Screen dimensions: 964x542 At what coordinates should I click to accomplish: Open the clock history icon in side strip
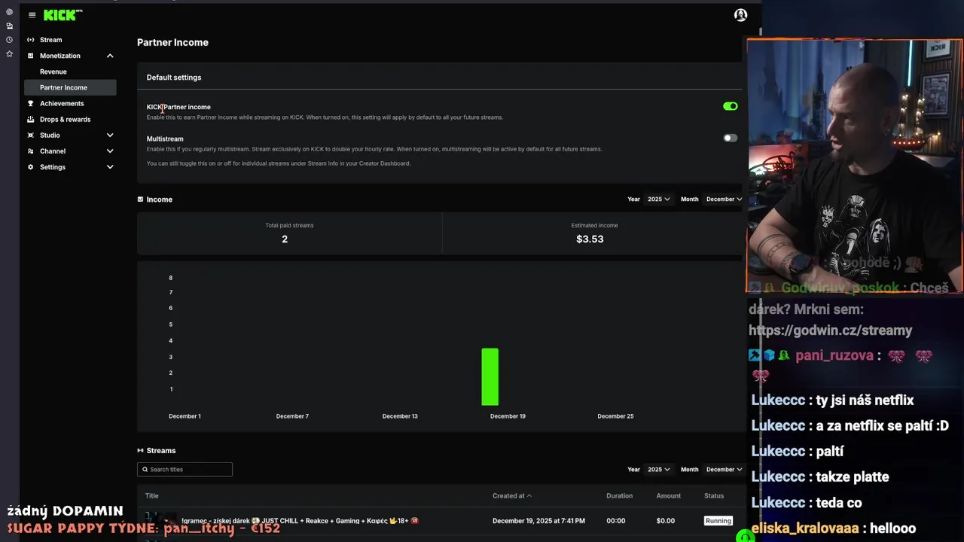pyautogui.click(x=9, y=39)
